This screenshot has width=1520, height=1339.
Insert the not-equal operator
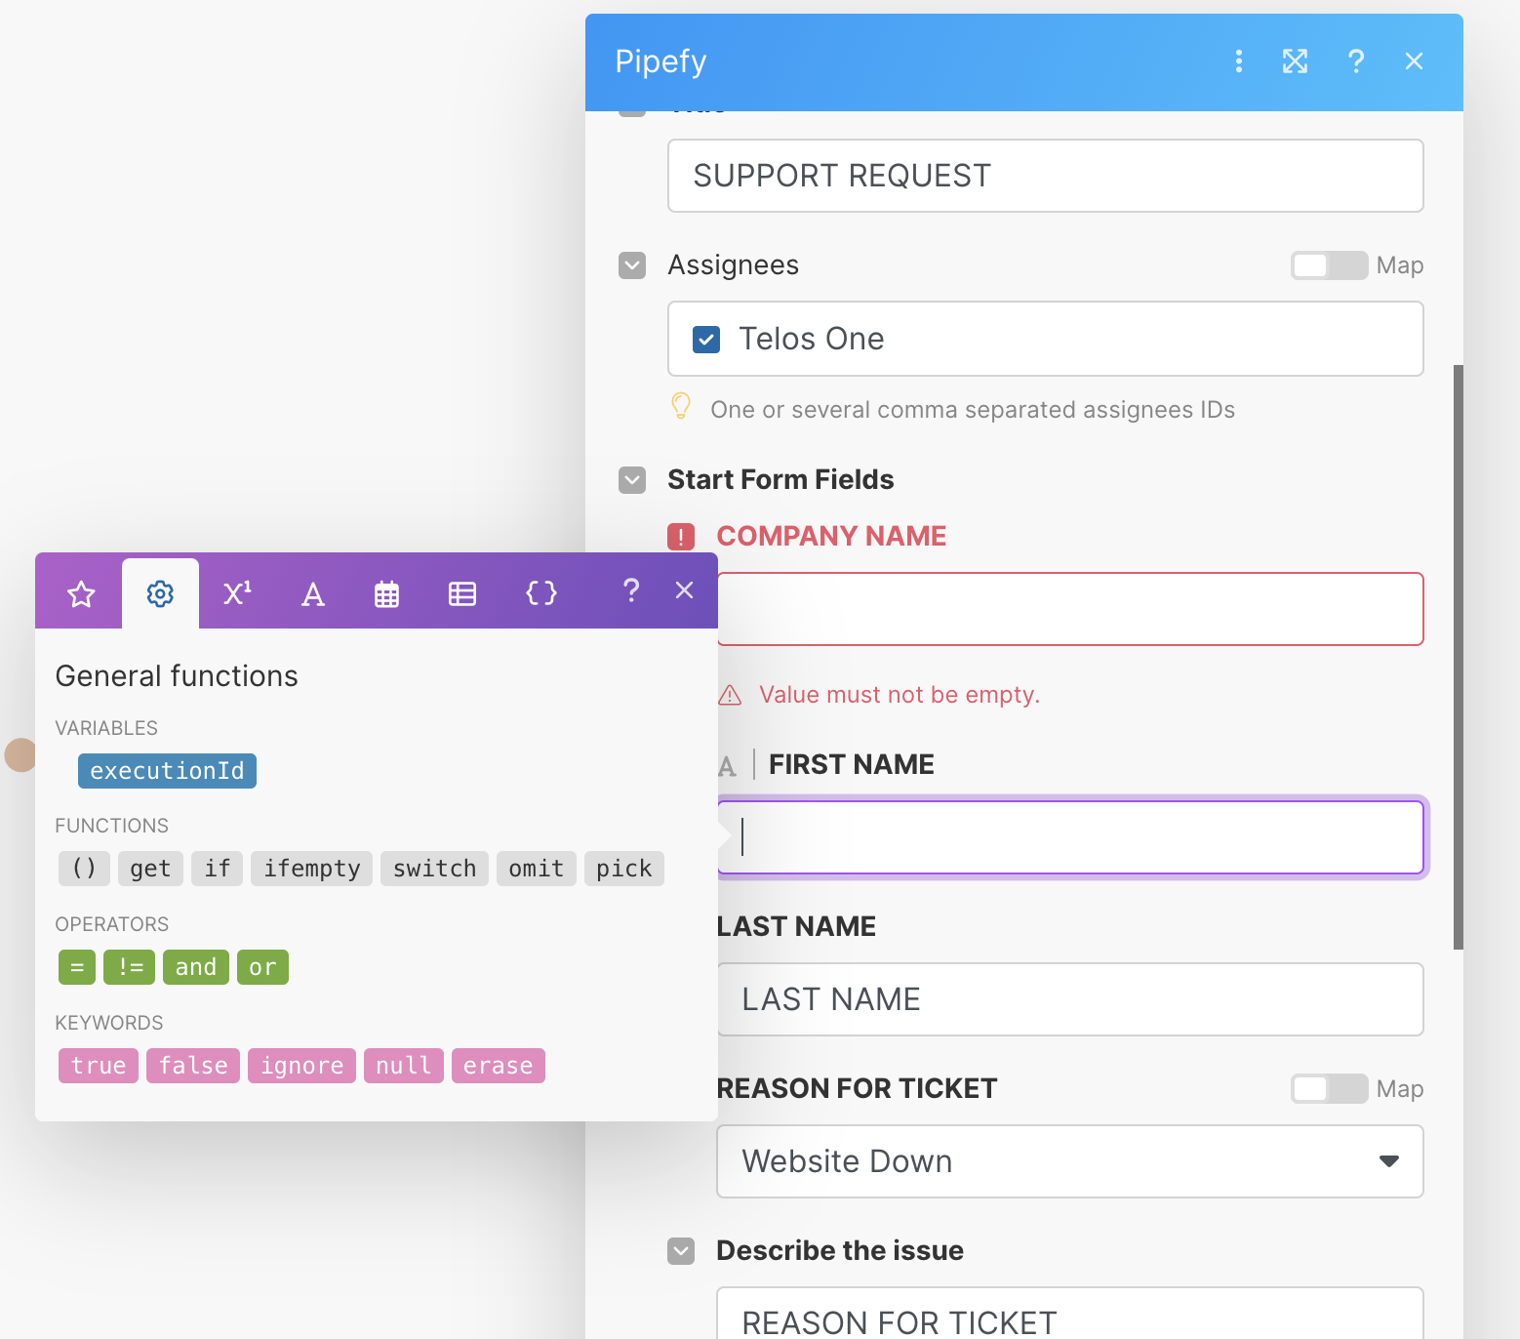(x=130, y=967)
